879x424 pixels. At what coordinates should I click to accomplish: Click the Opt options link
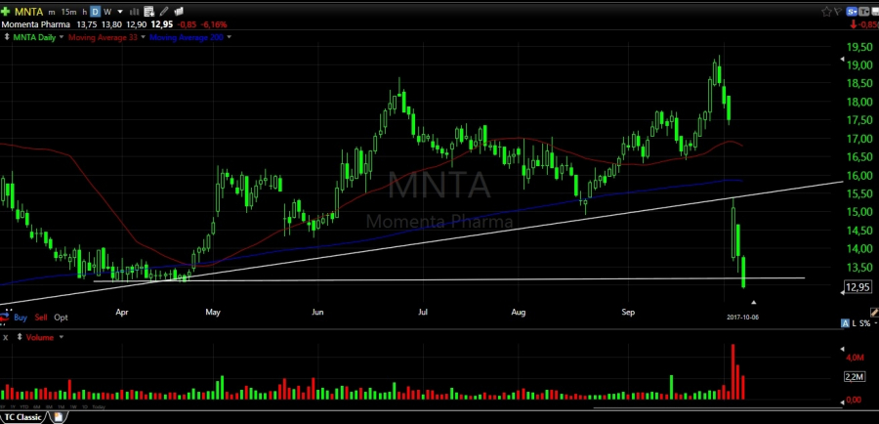coord(61,318)
